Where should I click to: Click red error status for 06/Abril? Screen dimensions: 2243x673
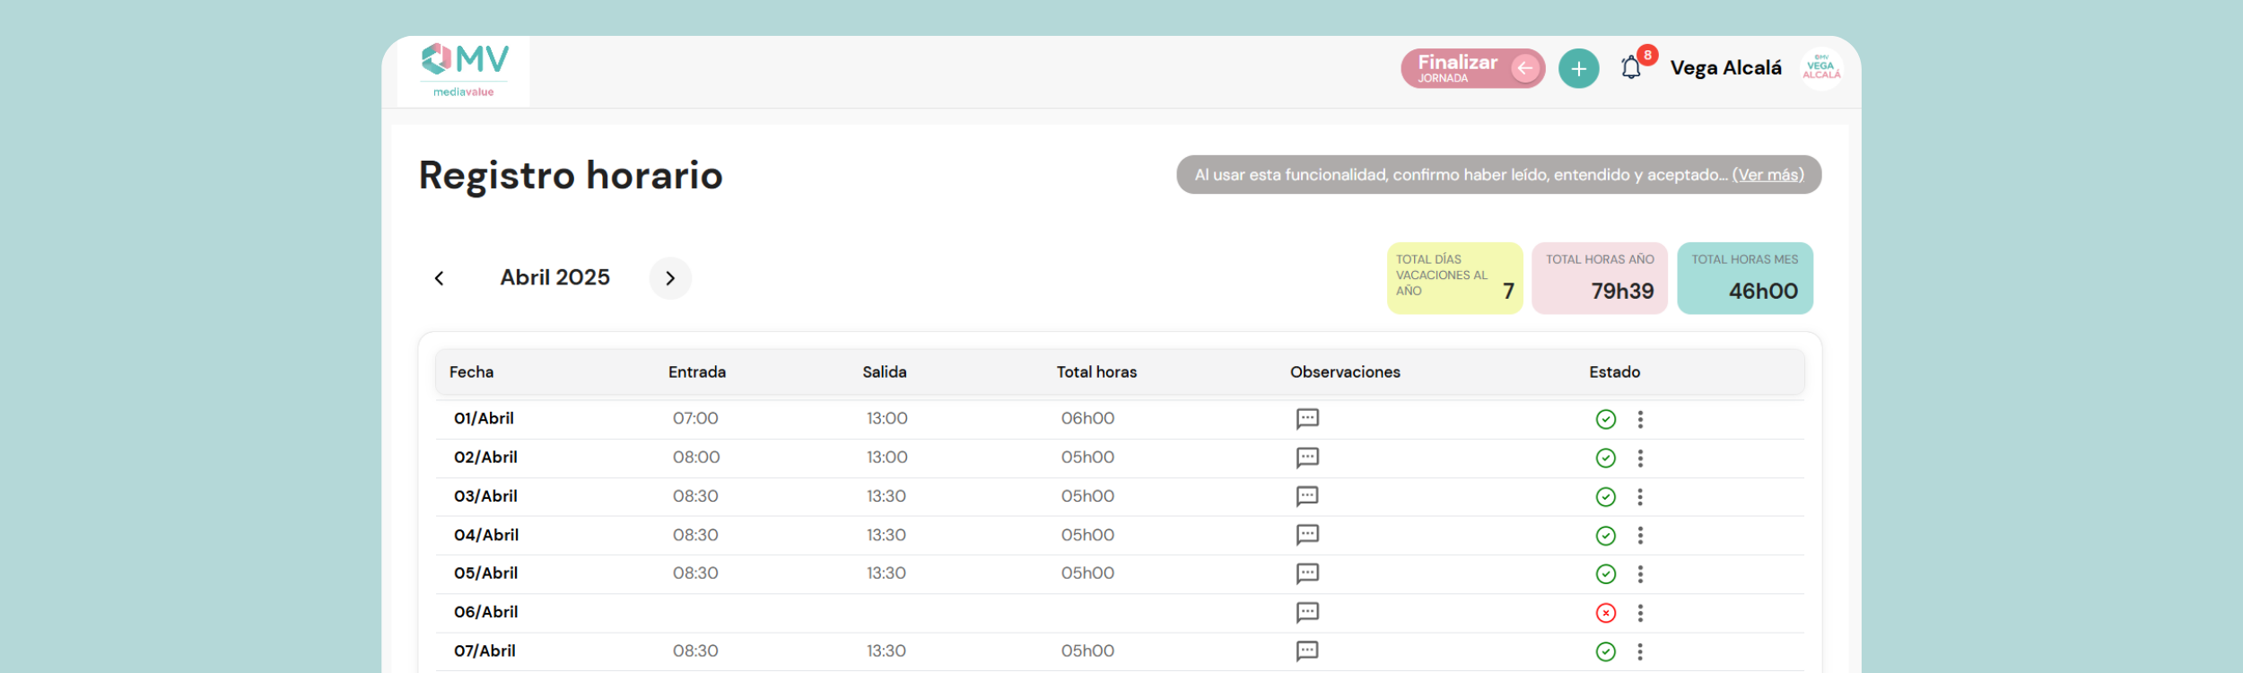click(x=1606, y=613)
